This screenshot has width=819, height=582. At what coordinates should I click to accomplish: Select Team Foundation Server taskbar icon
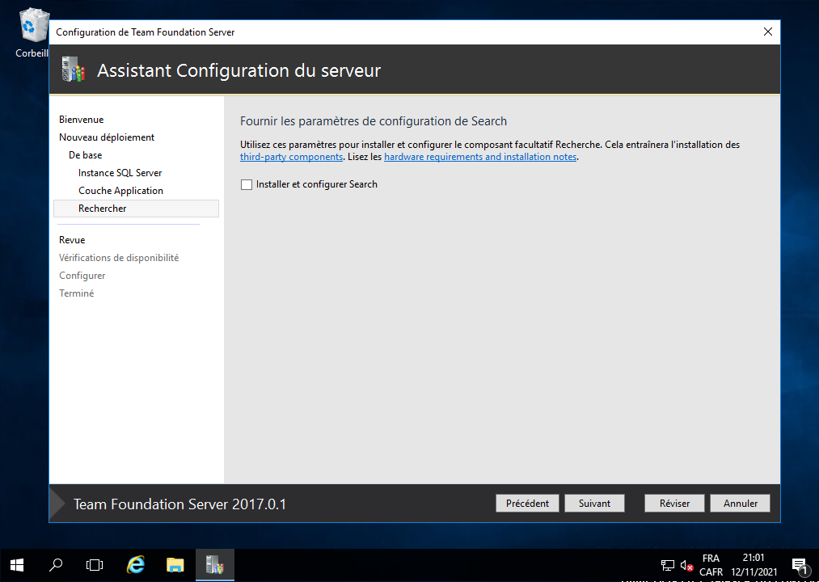point(214,565)
